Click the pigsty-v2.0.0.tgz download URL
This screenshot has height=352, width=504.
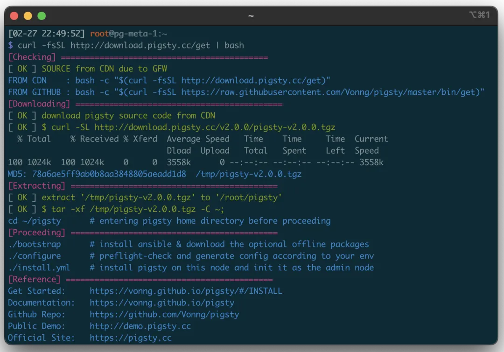pyautogui.click(x=215, y=127)
